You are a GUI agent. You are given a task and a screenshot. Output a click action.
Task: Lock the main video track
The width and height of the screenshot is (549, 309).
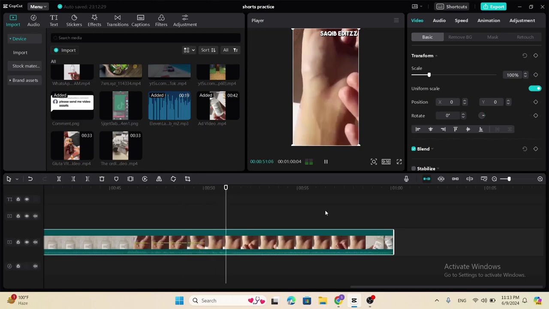pos(18,242)
